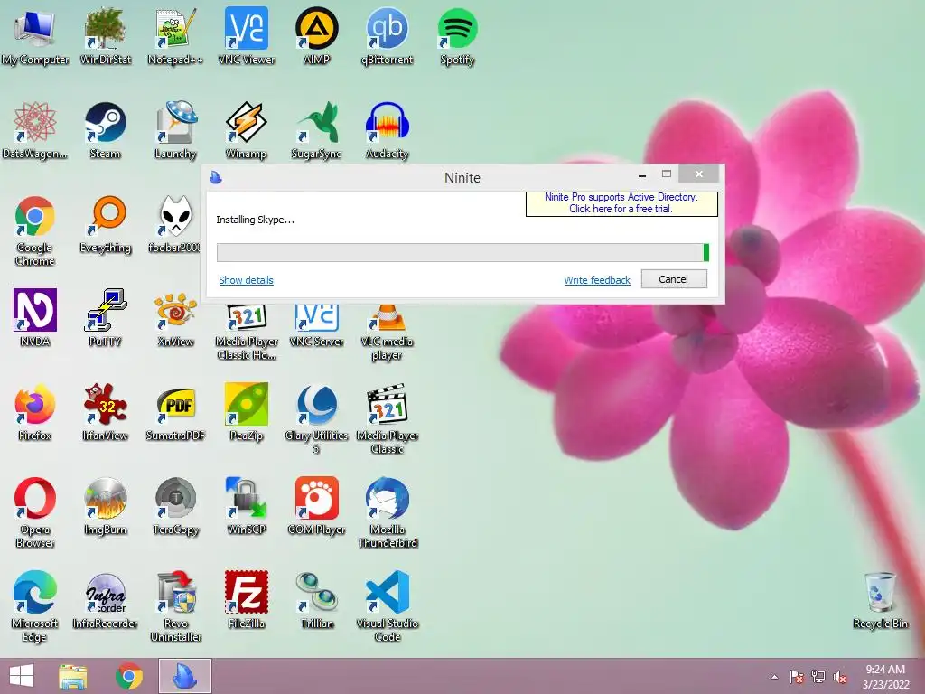Open the Write feedback link
Image resolution: width=925 pixels, height=694 pixels.
[x=597, y=280]
